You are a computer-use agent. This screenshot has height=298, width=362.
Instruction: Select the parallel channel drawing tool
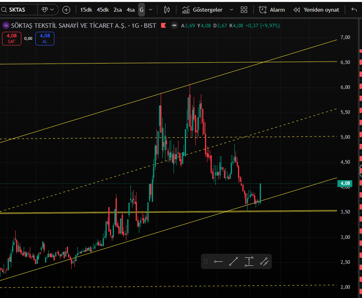point(264,261)
